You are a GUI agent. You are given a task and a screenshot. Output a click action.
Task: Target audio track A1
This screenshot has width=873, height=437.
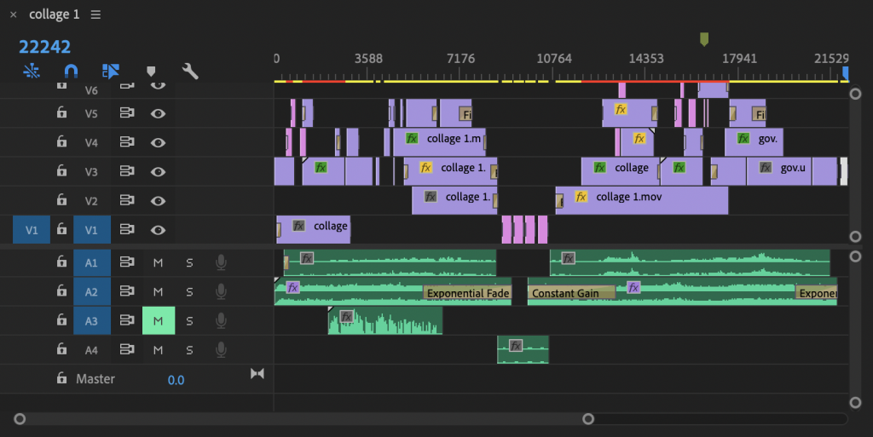(x=92, y=262)
